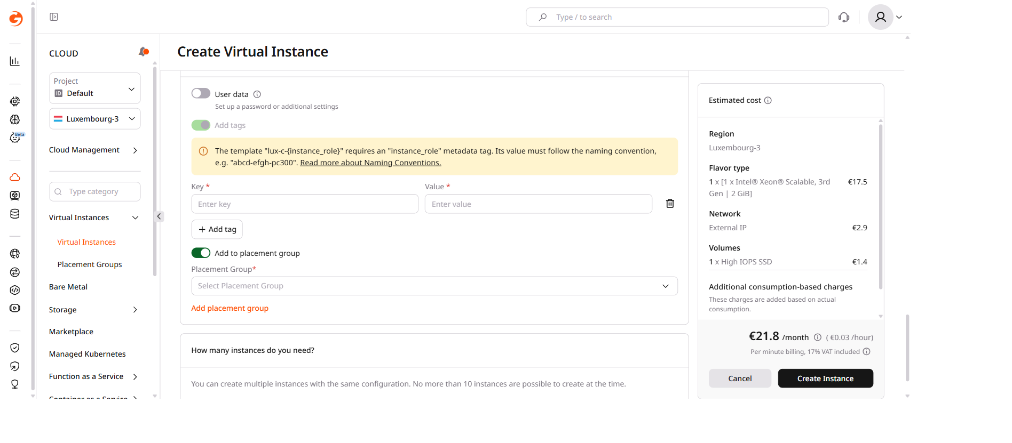
Task: Click the Gcore logo icon
Action: 16,19
